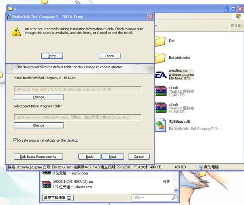
Task: Click the Next button in setup wizard
Action: tap(112, 157)
